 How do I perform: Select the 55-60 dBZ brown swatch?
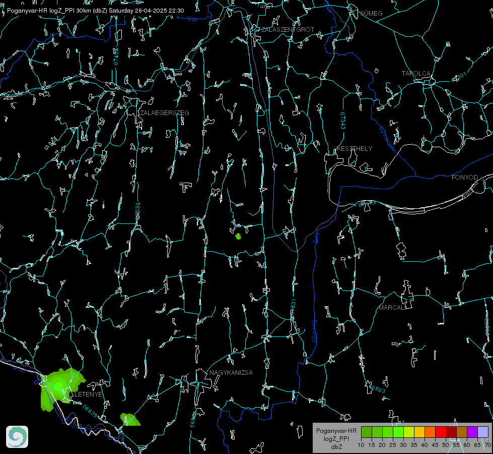tap(462, 432)
